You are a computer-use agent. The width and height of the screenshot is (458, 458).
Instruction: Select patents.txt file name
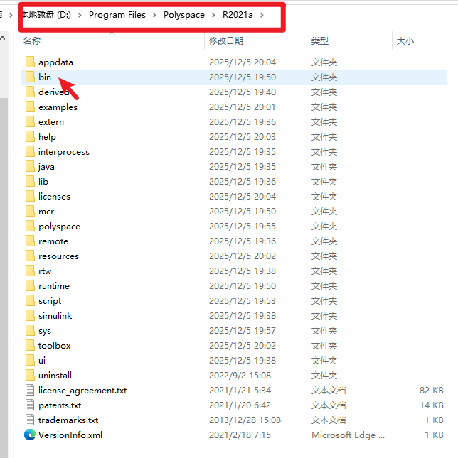pos(60,405)
